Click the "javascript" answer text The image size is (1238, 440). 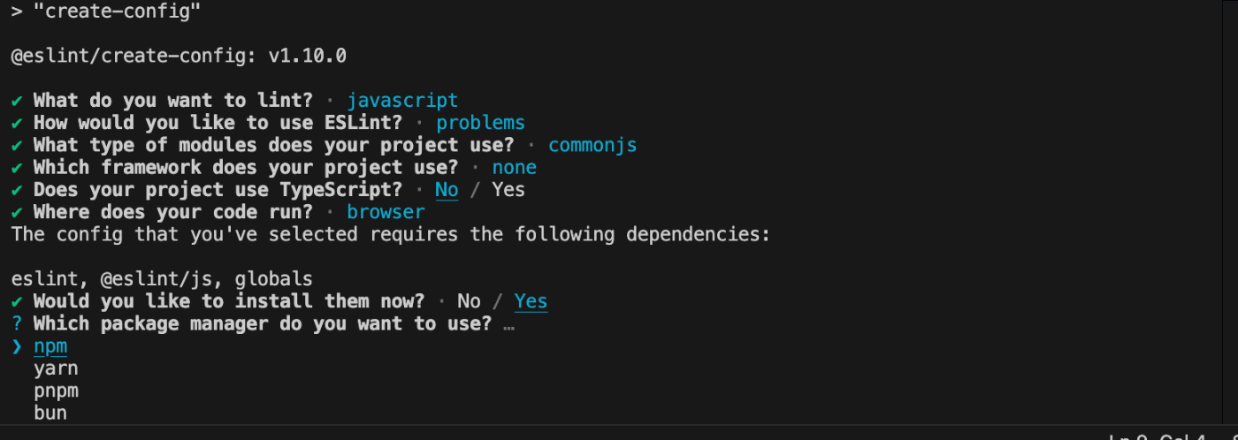click(402, 100)
